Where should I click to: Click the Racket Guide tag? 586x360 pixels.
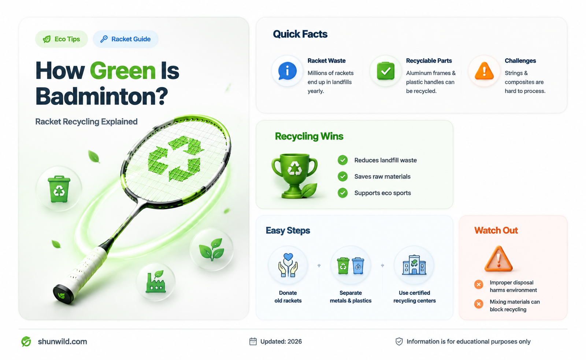[x=126, y=39]
